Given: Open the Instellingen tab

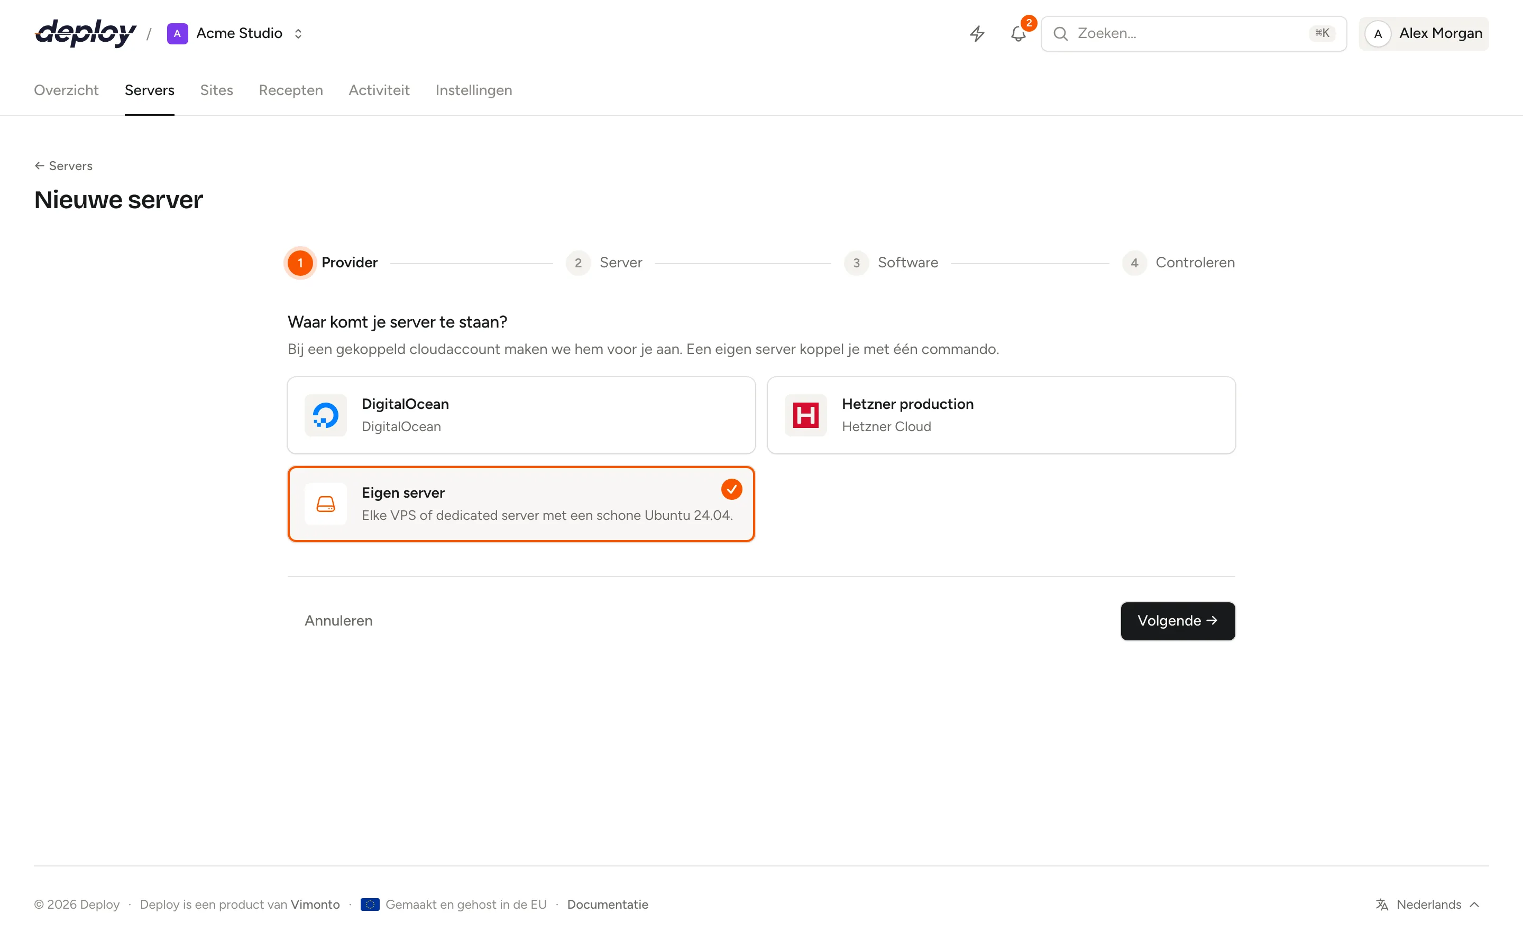Looking at the screenshot, I should coord(474,90).
